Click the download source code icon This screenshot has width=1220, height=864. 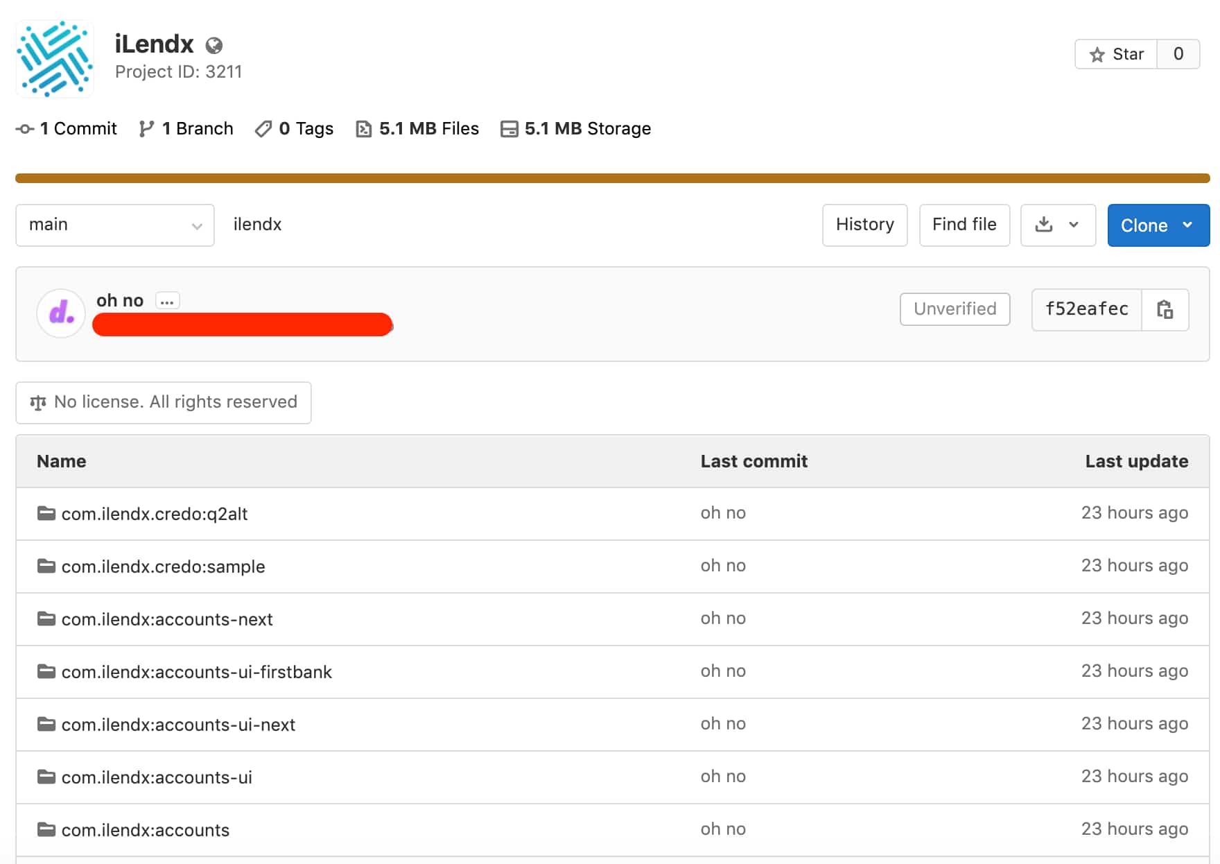(1043, 225)
